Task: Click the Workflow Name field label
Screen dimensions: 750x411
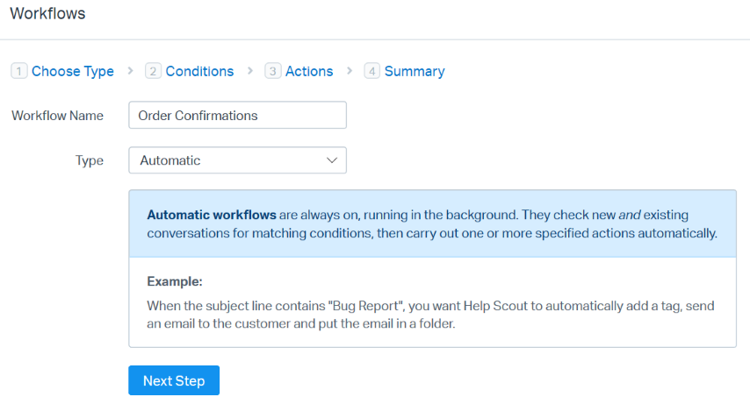Action: point(57,116)
